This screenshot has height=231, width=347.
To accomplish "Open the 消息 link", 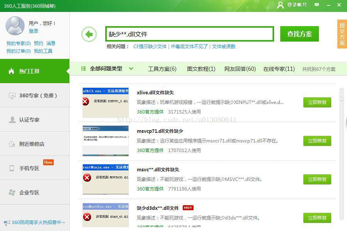I will (51, 44).
